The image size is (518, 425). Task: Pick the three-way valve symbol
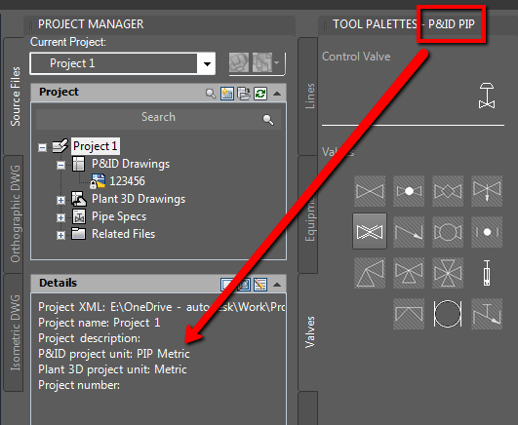click(x=409, y=273)
